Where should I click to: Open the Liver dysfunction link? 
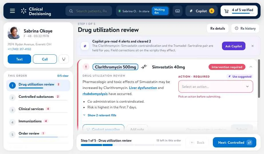click(x=143, y=88)
